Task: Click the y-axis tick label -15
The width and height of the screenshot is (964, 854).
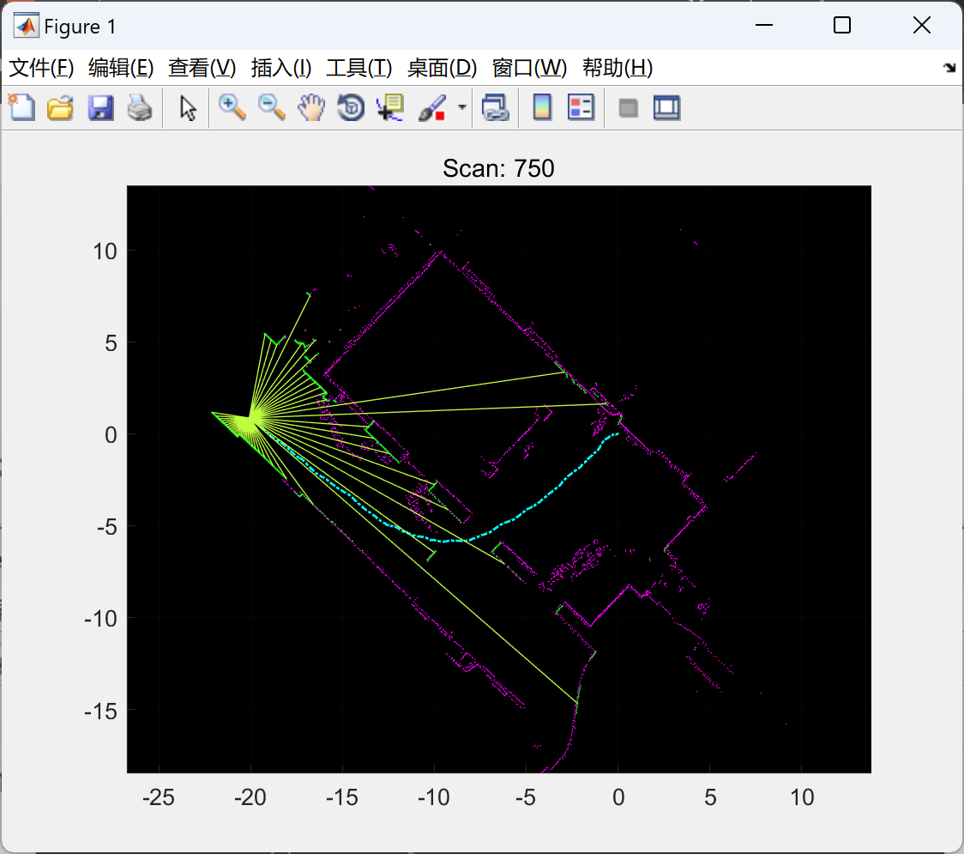Action: click(101, 712)
